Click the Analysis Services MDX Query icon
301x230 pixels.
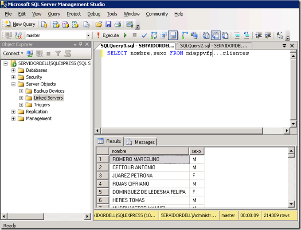[56, 24]
